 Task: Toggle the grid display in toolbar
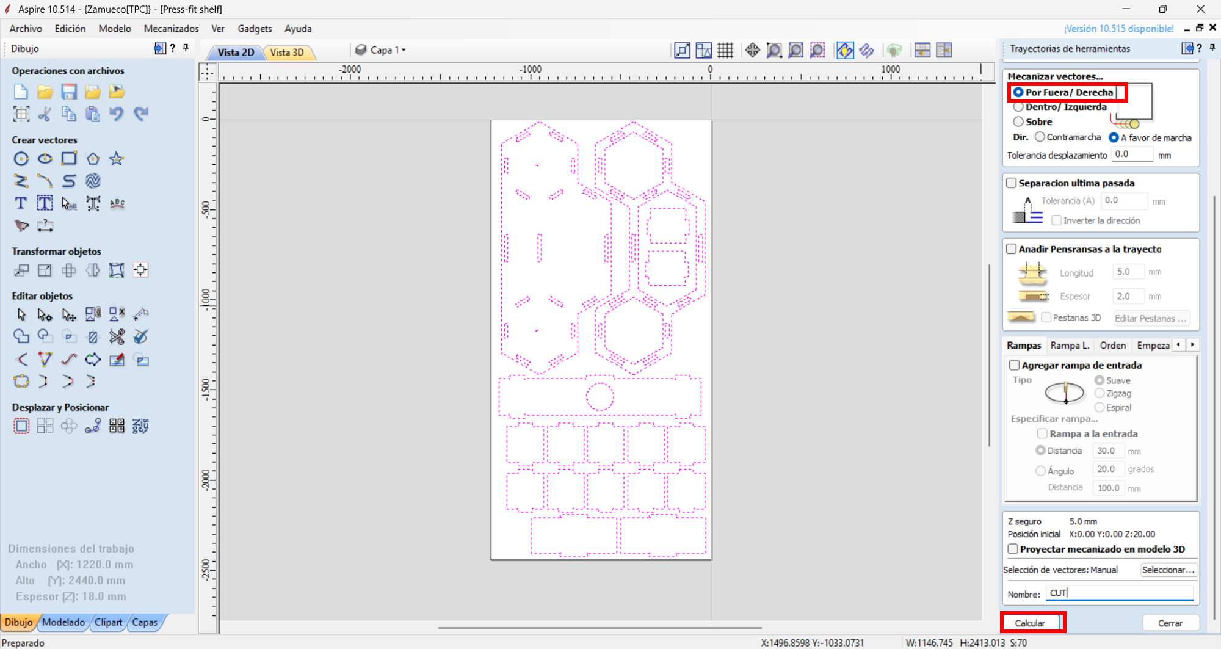[x=725, y=50]
